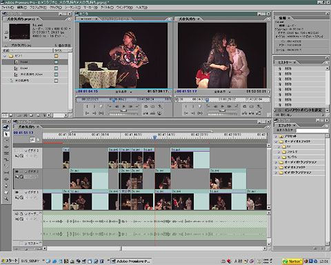Screen dimensions: 331x265
Task: Expand the ビデオエフェクト folder
Action: 276,167
